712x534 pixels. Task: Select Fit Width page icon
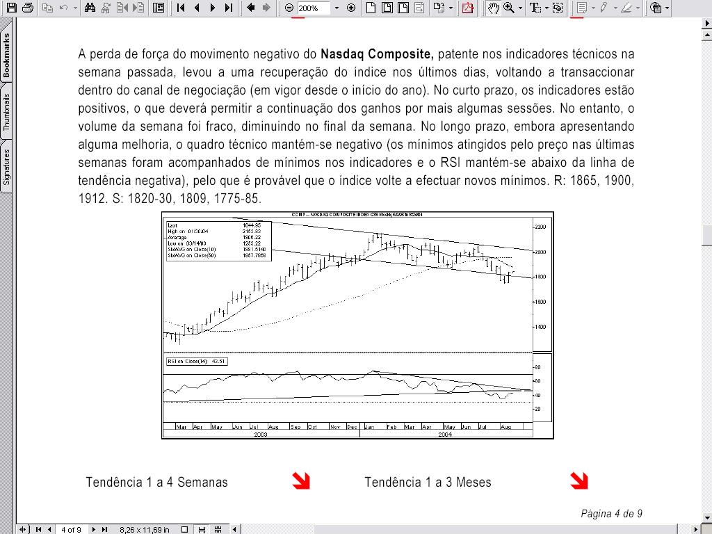[403, 7]
